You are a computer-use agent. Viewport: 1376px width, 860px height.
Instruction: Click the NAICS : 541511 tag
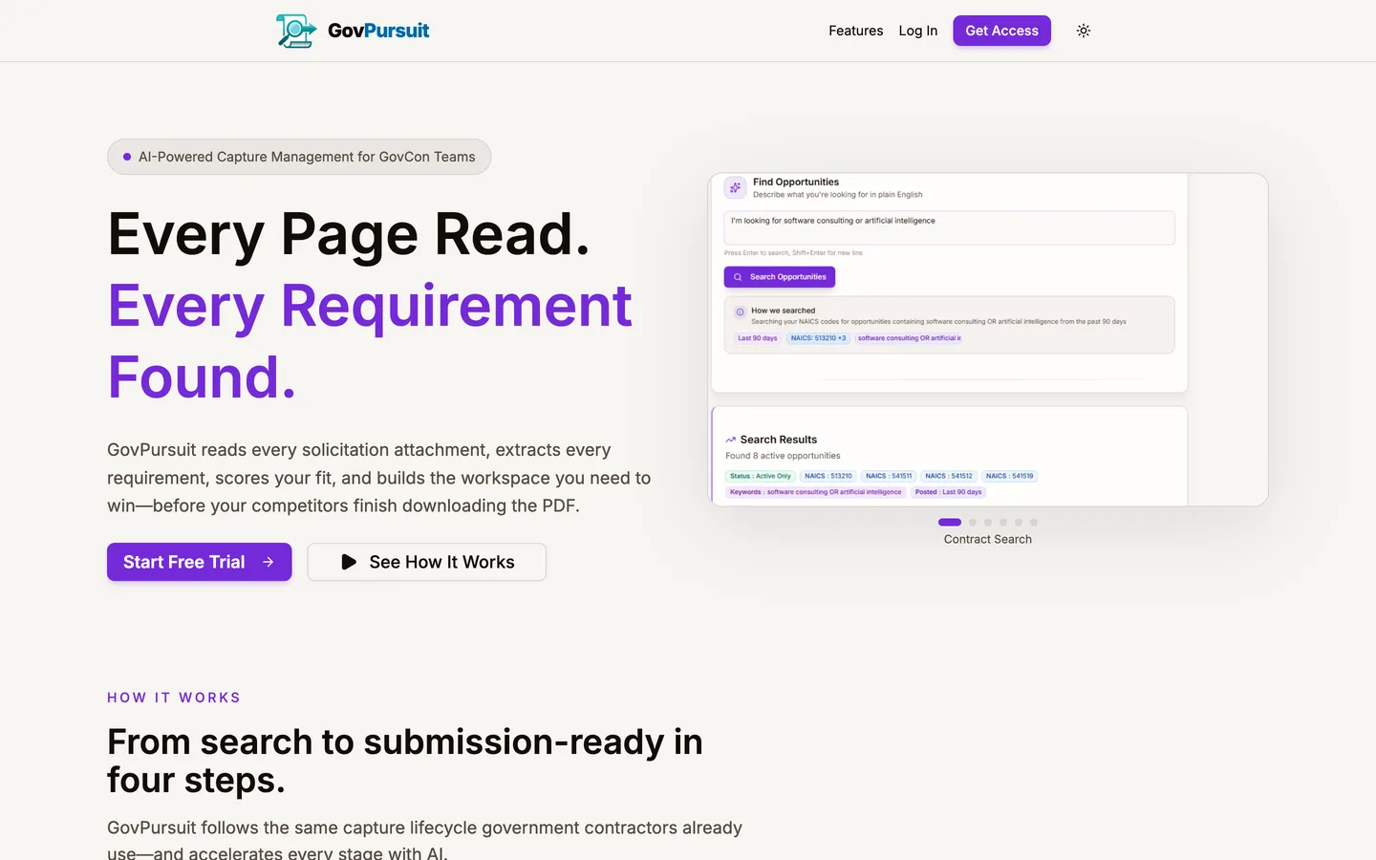coord(889,476)
